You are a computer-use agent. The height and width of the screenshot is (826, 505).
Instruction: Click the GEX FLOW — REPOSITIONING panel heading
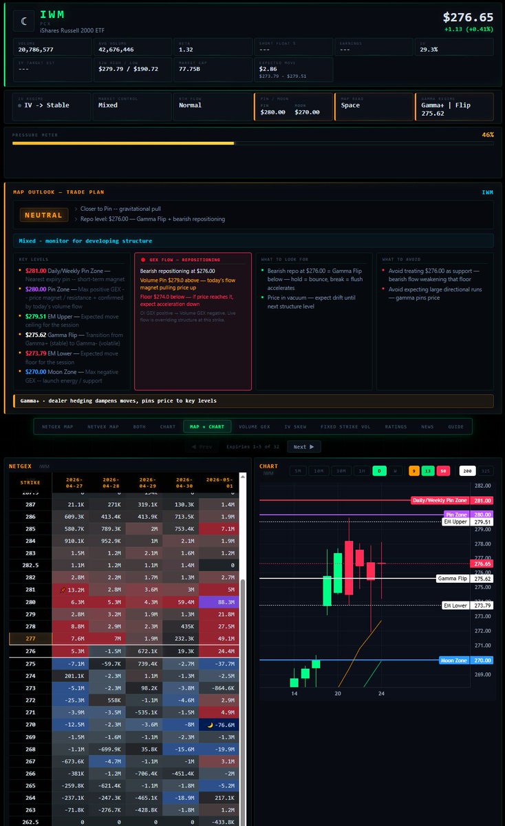(184, 260)
